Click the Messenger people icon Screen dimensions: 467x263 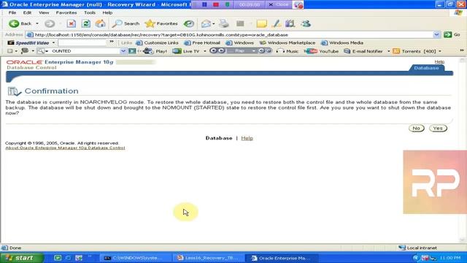click(x=306, y=23)
